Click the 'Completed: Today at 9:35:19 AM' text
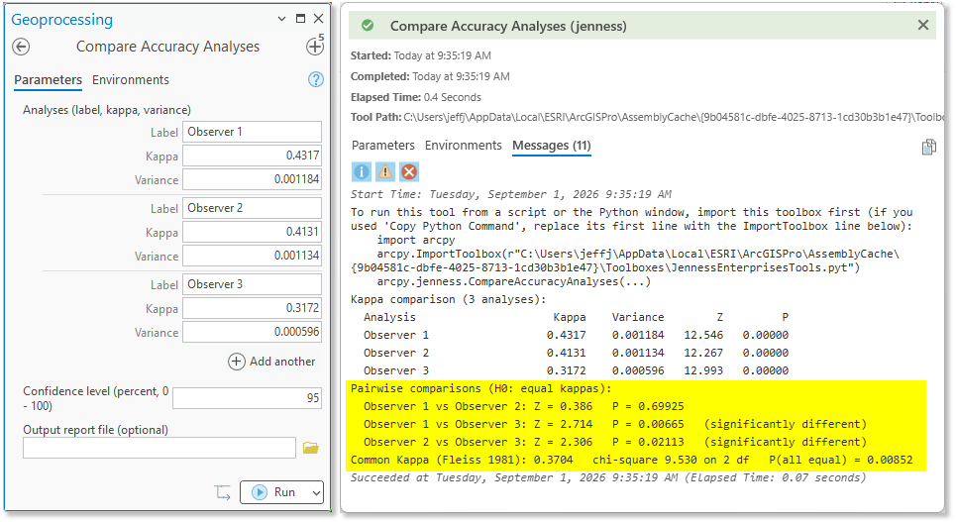Viewport: 956px width, 522px height. click(430, 76)
